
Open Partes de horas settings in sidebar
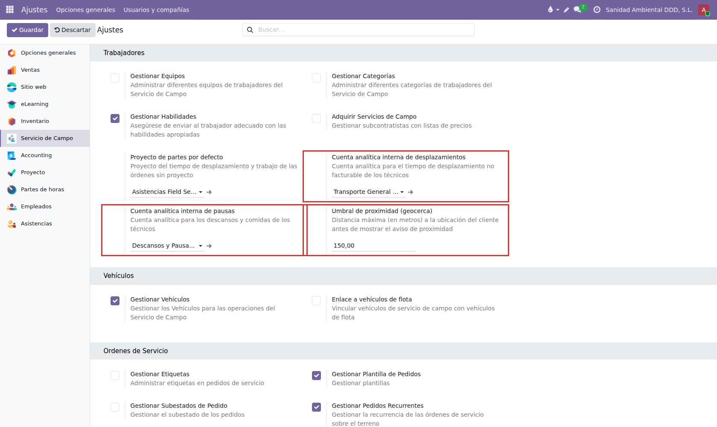tap(45, 190)
